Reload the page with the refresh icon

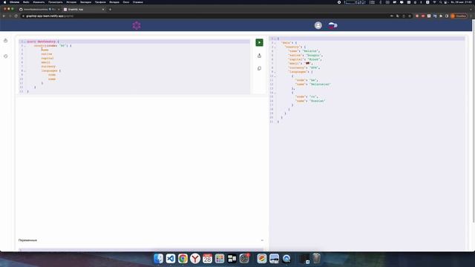coord(16,16)
